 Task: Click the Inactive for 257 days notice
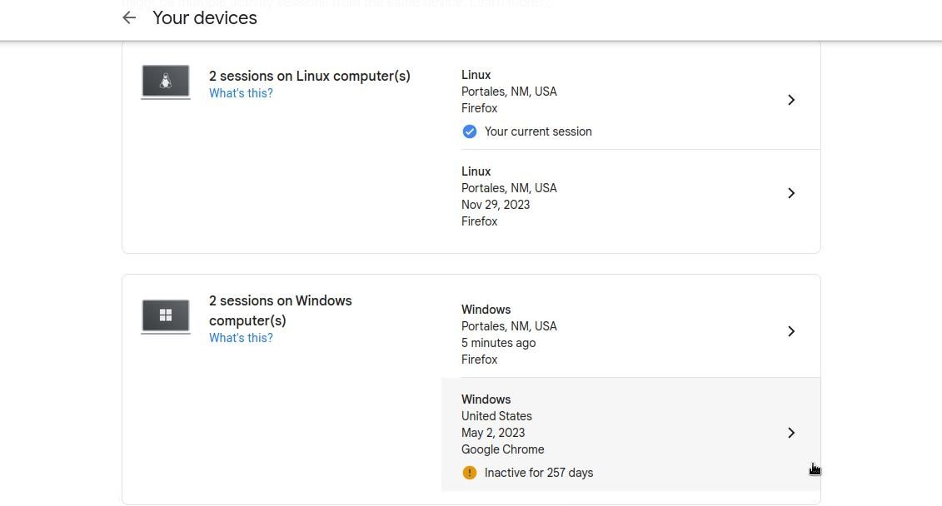pyautogui.click(x=538, y=473)
